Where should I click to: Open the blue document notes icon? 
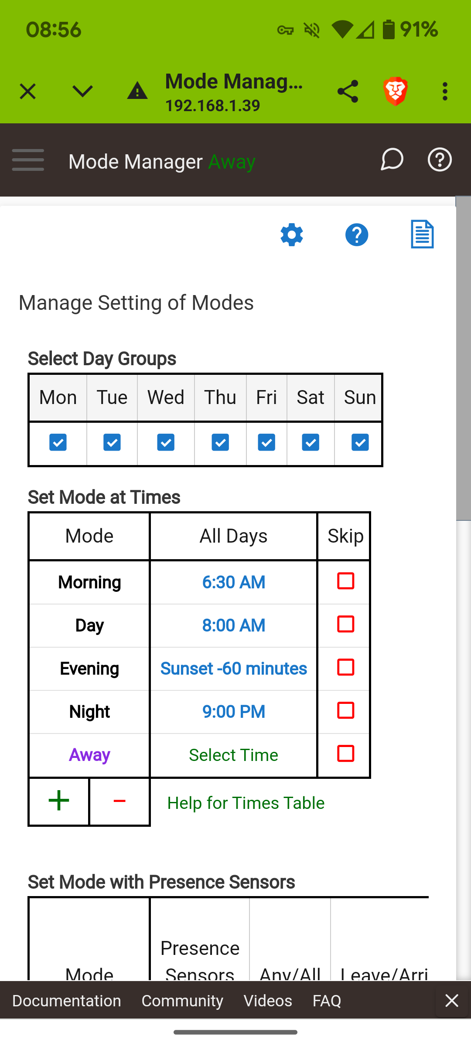[422, 234]
